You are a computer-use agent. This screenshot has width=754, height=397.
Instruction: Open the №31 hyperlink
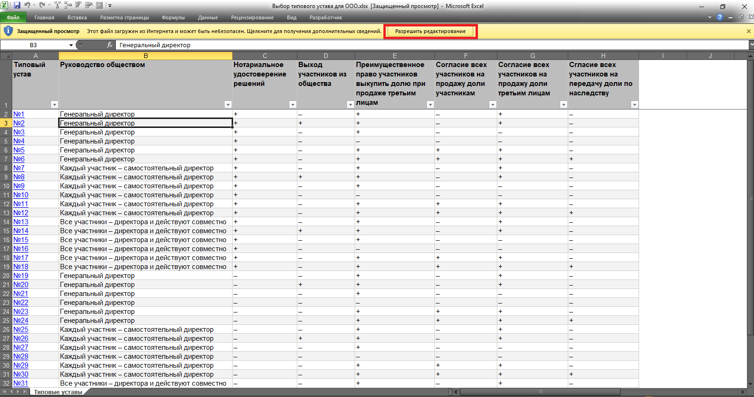(21, 383)
